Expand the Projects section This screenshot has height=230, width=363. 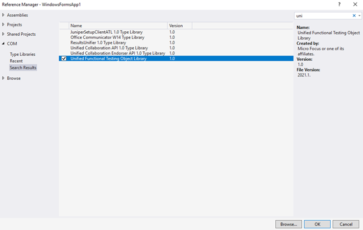point(4,24)
